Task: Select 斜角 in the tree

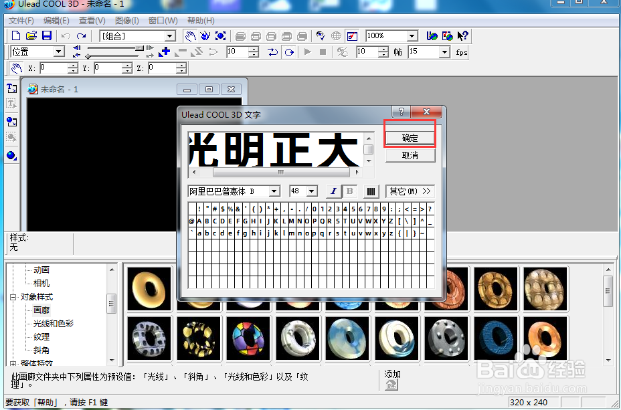Action: (41, 350)
